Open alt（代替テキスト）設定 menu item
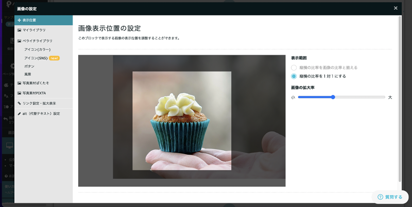 click(x=41, y=113)
